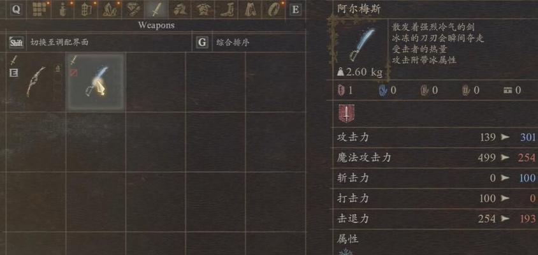Select the blue ice sword inventory item
The image size is (538, 255).
point(95,82)
